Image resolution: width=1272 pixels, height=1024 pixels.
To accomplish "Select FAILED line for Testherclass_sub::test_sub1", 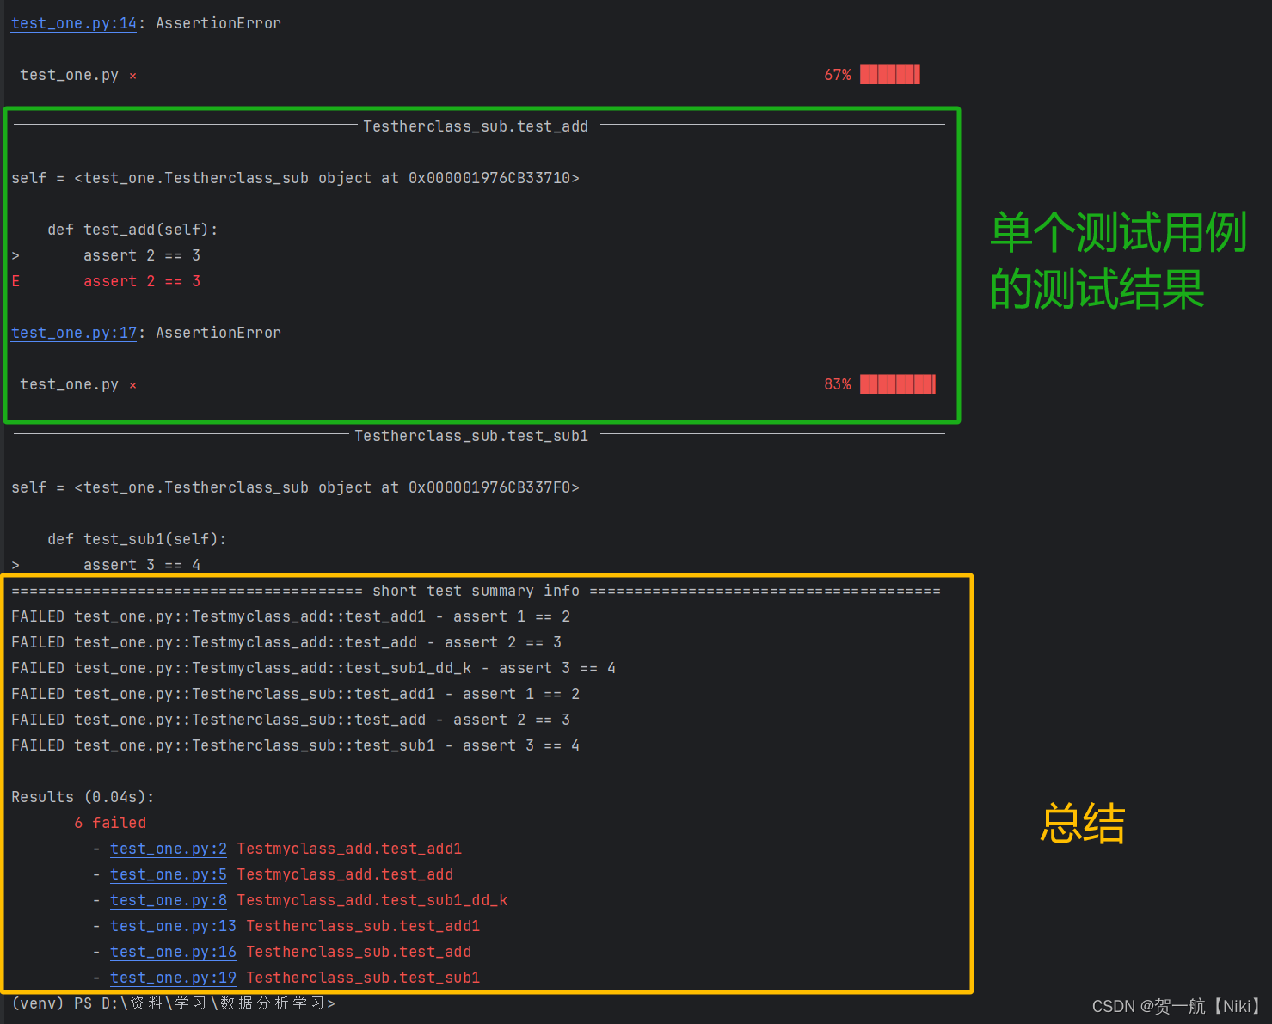I will pos(295,745).
